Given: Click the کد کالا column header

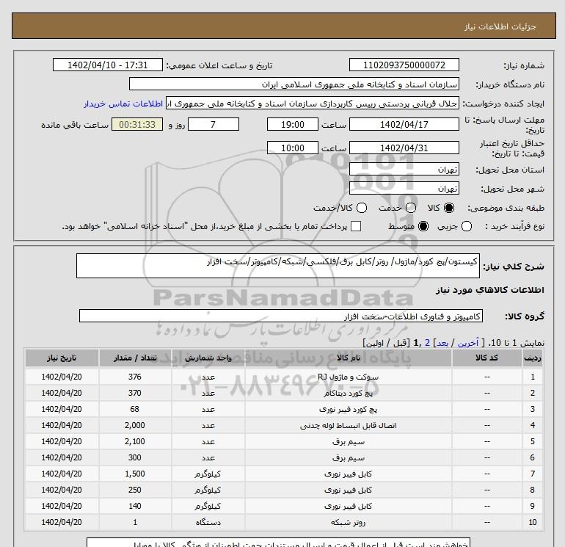Looking at the screenshot, I should 486,358.
